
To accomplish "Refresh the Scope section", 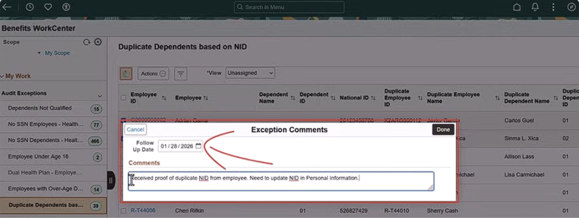I will (86, 42).
